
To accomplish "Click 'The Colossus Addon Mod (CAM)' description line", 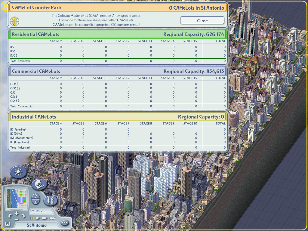I will [x=97, y=16].
